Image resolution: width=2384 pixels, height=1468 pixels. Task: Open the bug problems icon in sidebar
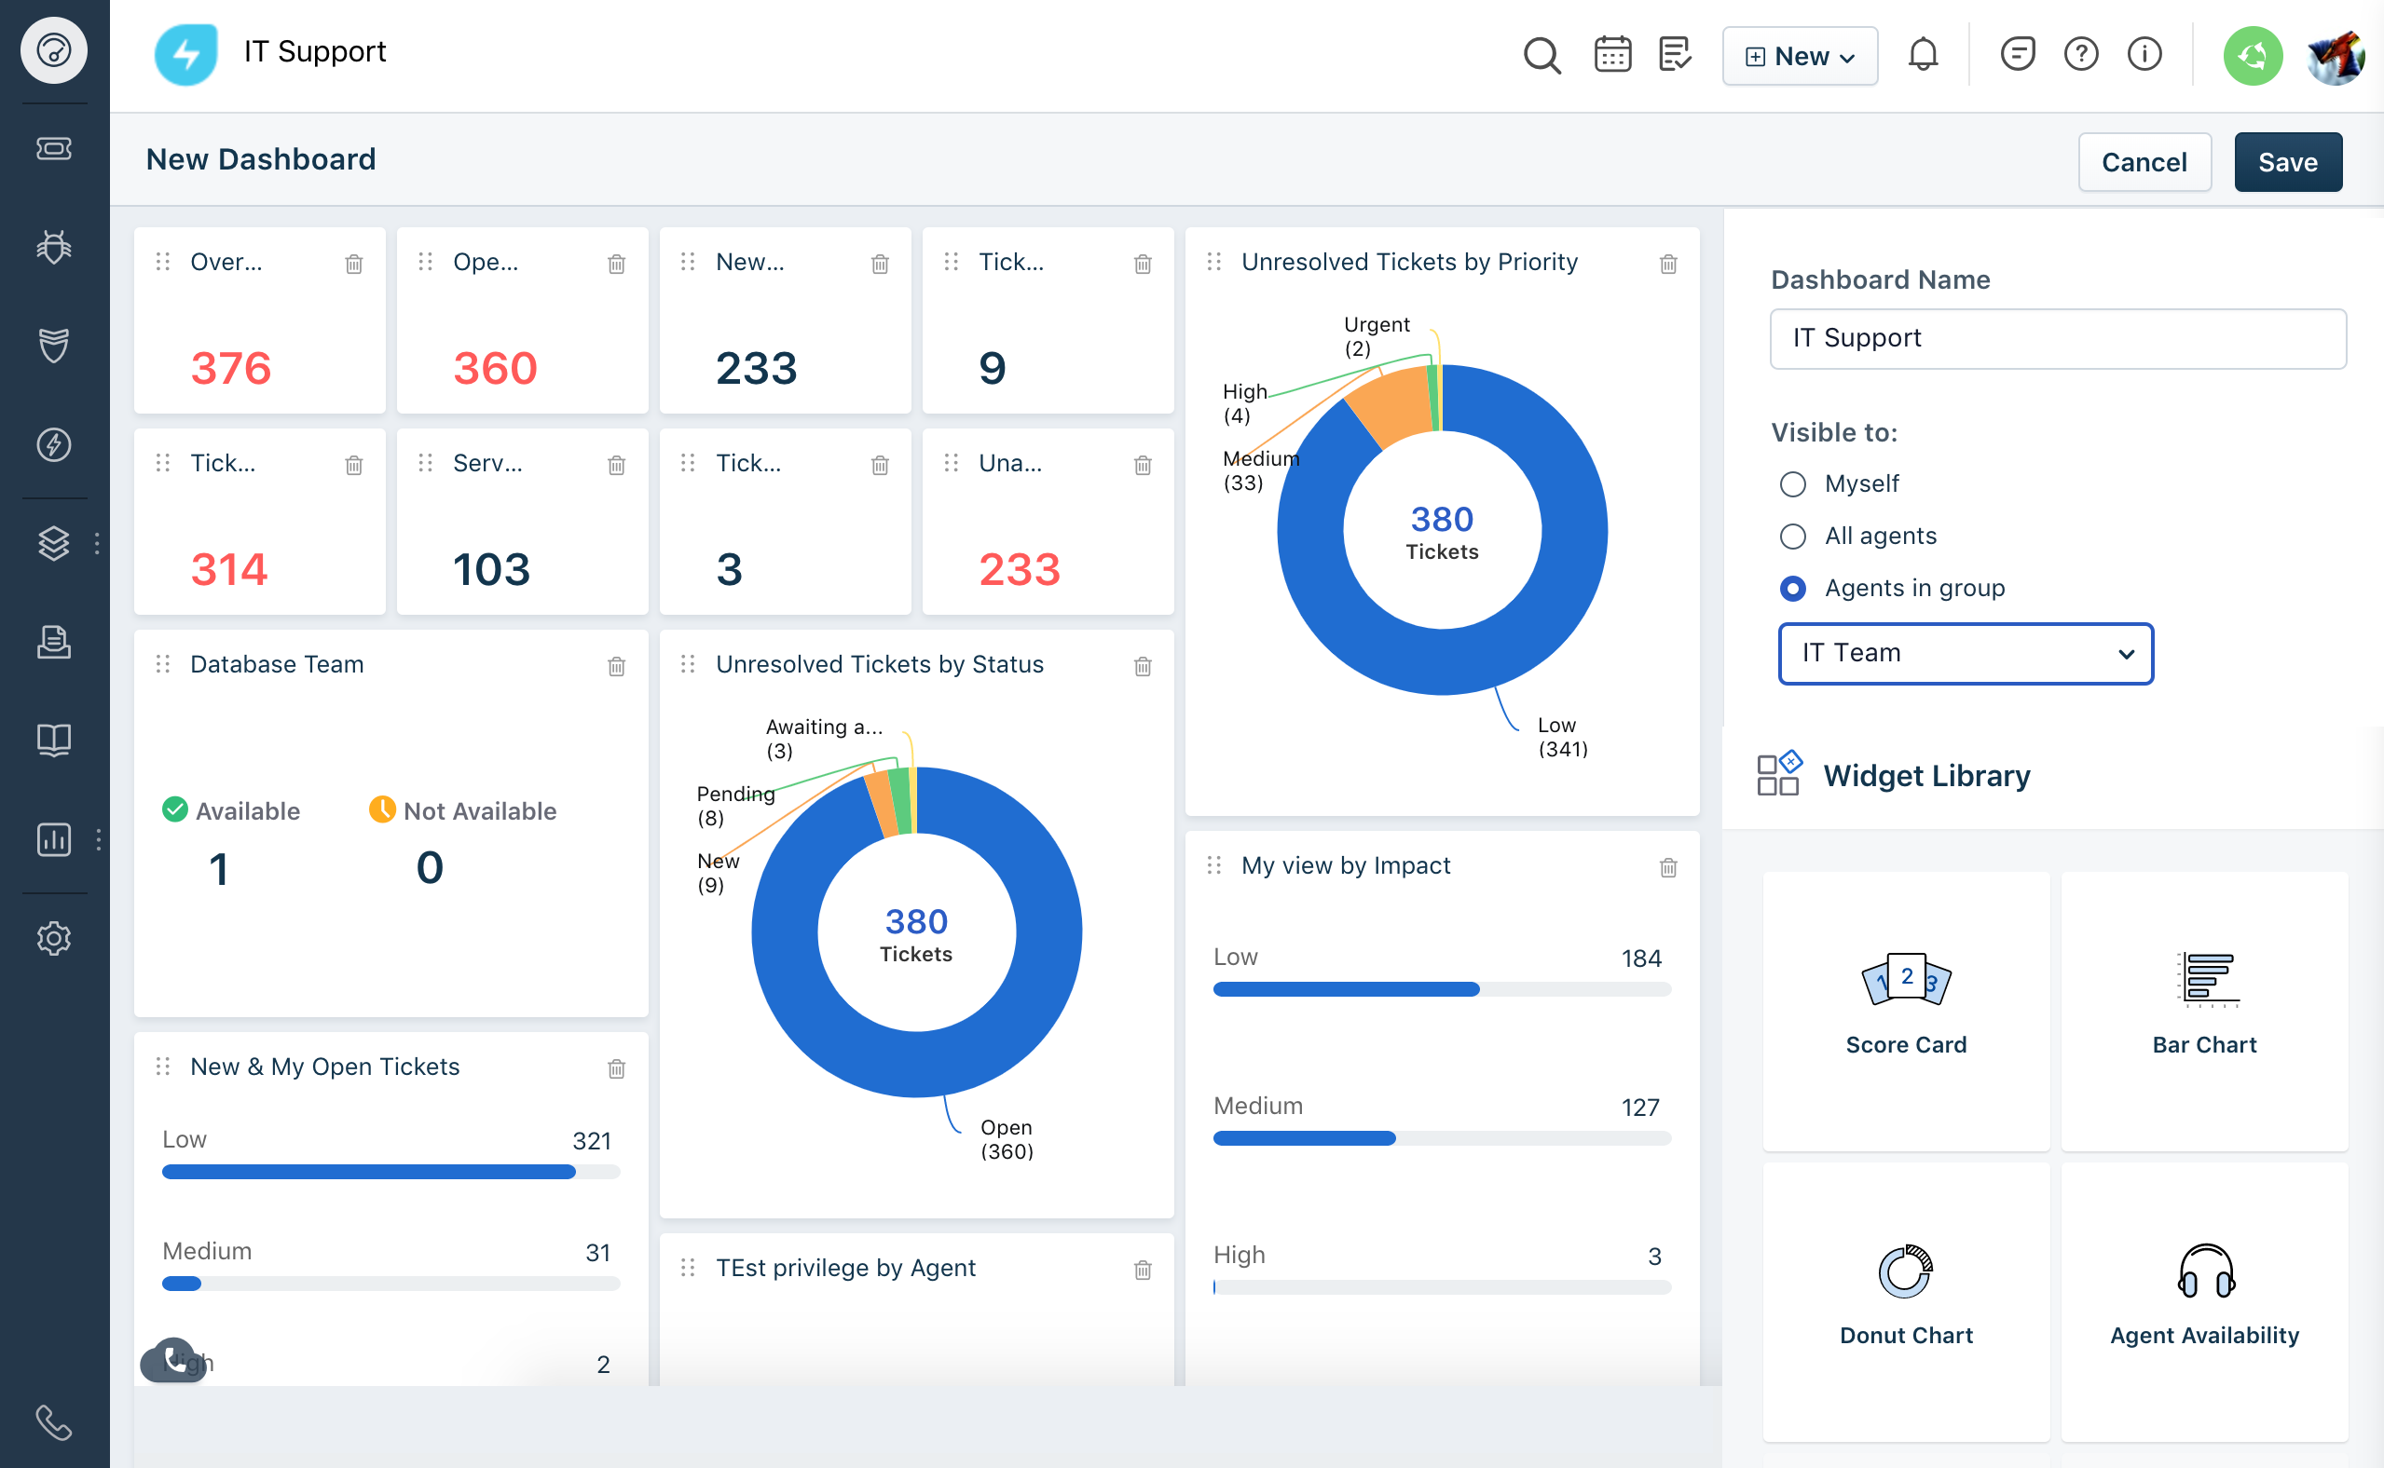pyautogui.click(x=53, y=248)
